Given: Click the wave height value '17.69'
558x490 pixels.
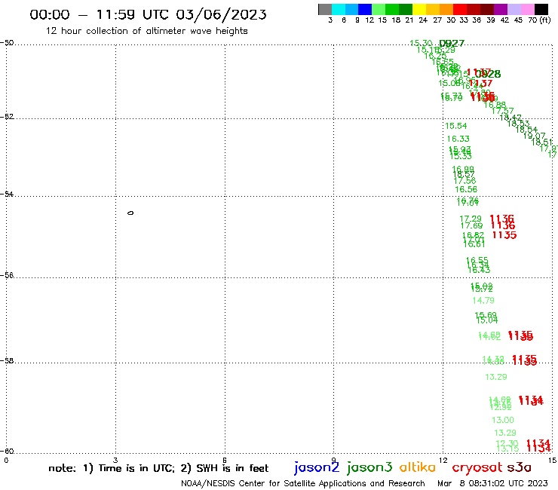Looking at the screenshot, I should pyautogui.click(x=471, y=225).
